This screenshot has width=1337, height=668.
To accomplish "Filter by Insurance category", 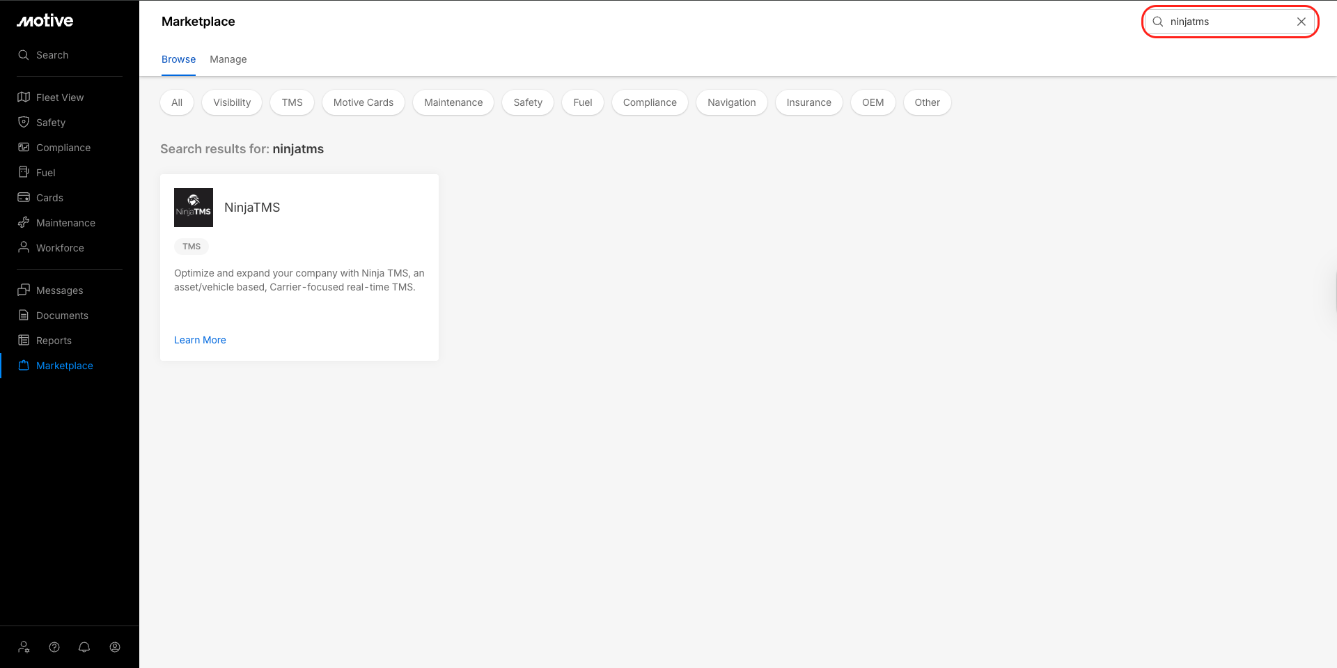I will 809,102.
